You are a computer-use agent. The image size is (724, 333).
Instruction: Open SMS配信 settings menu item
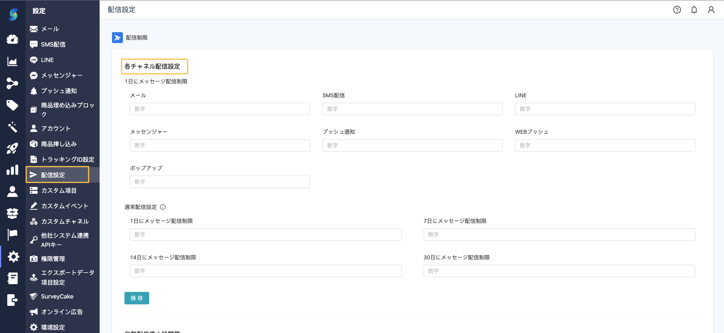click(62, 44)
